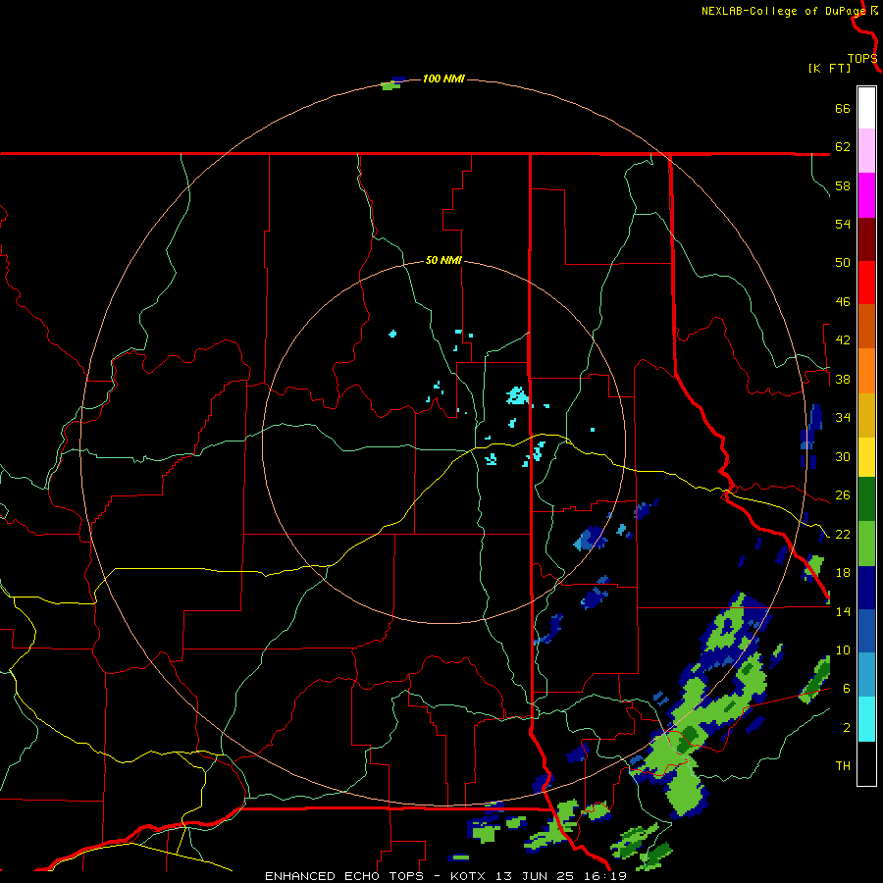Click the legend value 34
This screenshot has width=883, height=883.
(843, 418)
